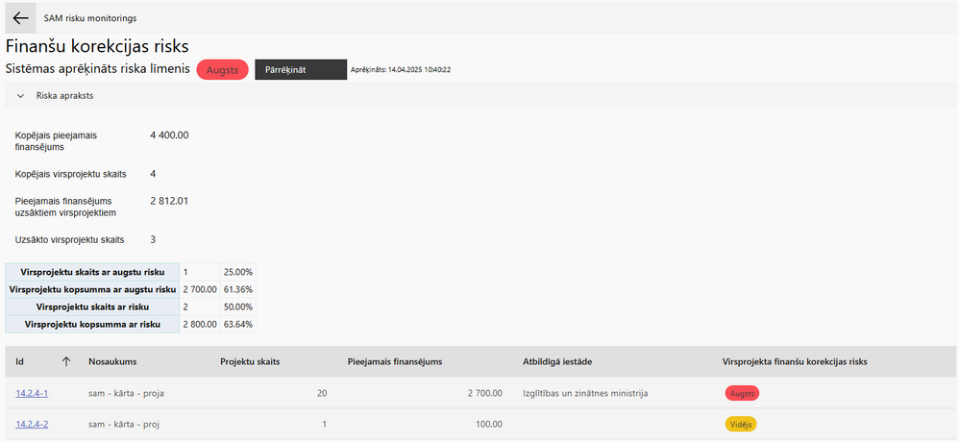Click the yellow Vidējs risk badge

(x=741, y=424)
